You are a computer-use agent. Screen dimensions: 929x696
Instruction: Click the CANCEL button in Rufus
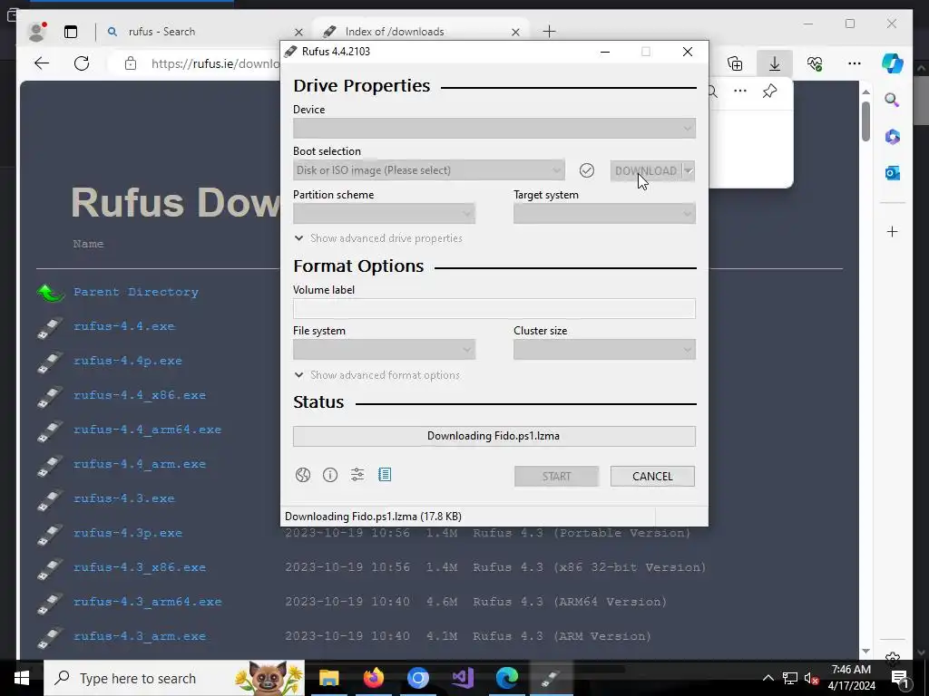coord(652,477)
